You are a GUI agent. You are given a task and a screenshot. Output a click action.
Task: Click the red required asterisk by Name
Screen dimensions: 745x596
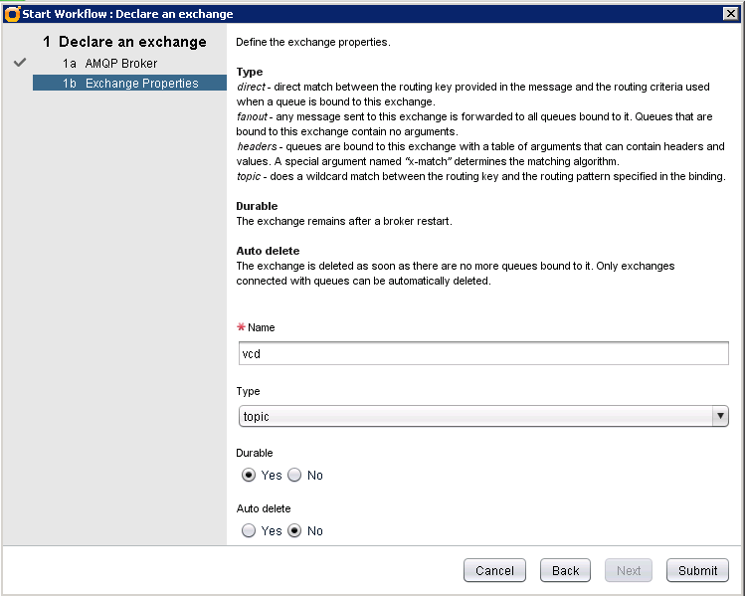tap(240, 327)
